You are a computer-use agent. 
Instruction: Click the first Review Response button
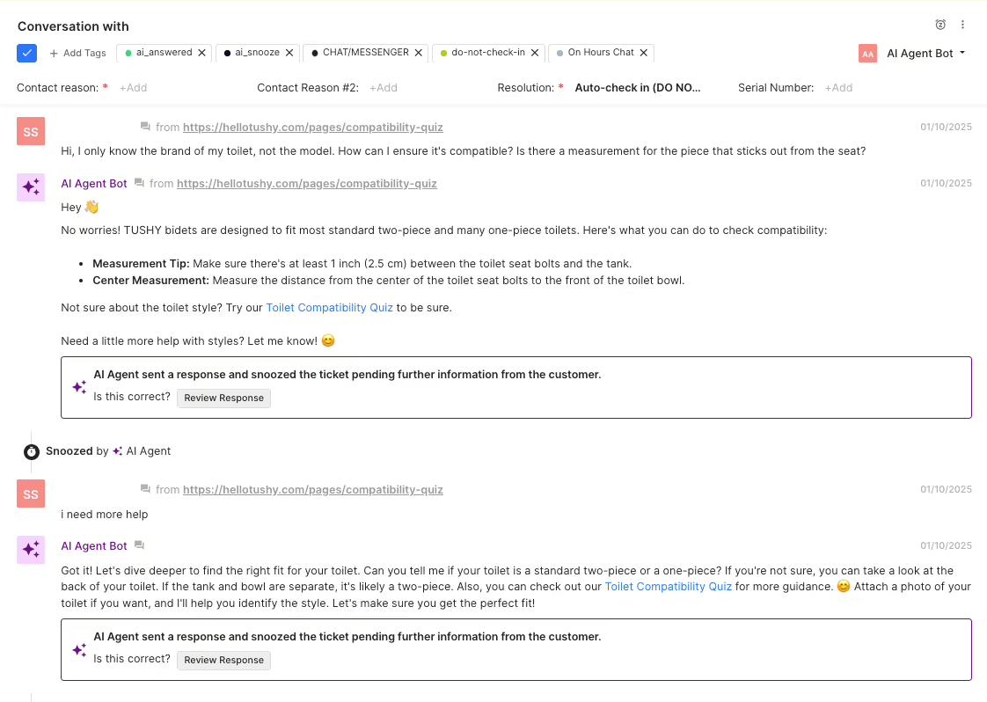pos(223,398)
